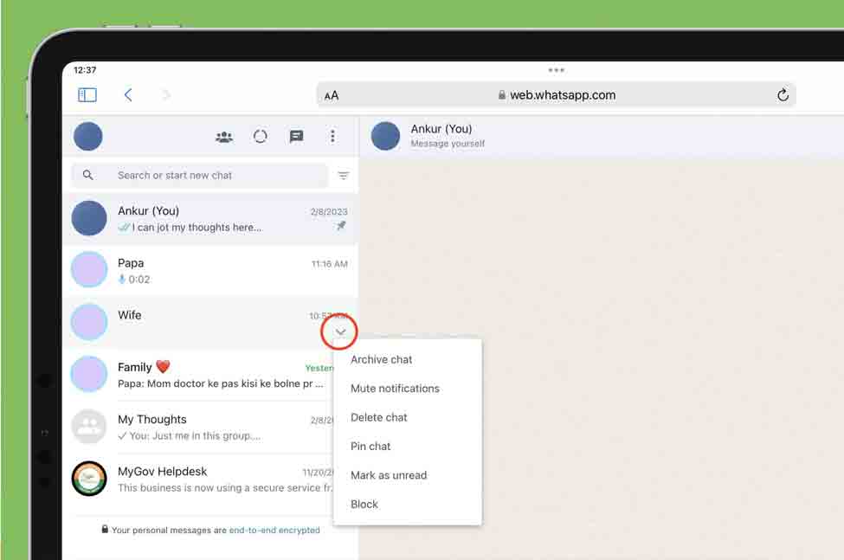Click the double-tick read receipt on Ankur message
Viewport: 844px width, 560px height.
point(124,228)
